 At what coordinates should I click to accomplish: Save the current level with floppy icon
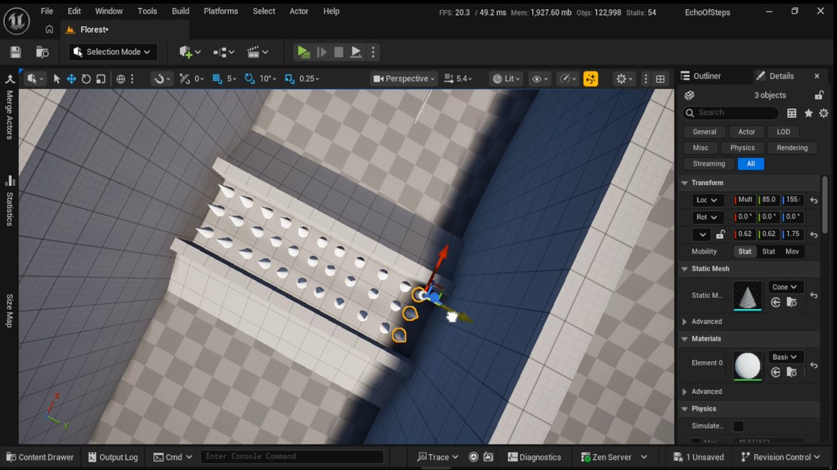pyautogui.click(x=15, y=52)
